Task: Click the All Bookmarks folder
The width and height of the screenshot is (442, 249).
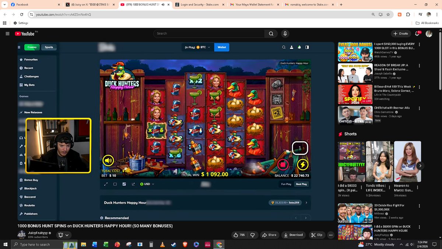Action: coord(427,23)
